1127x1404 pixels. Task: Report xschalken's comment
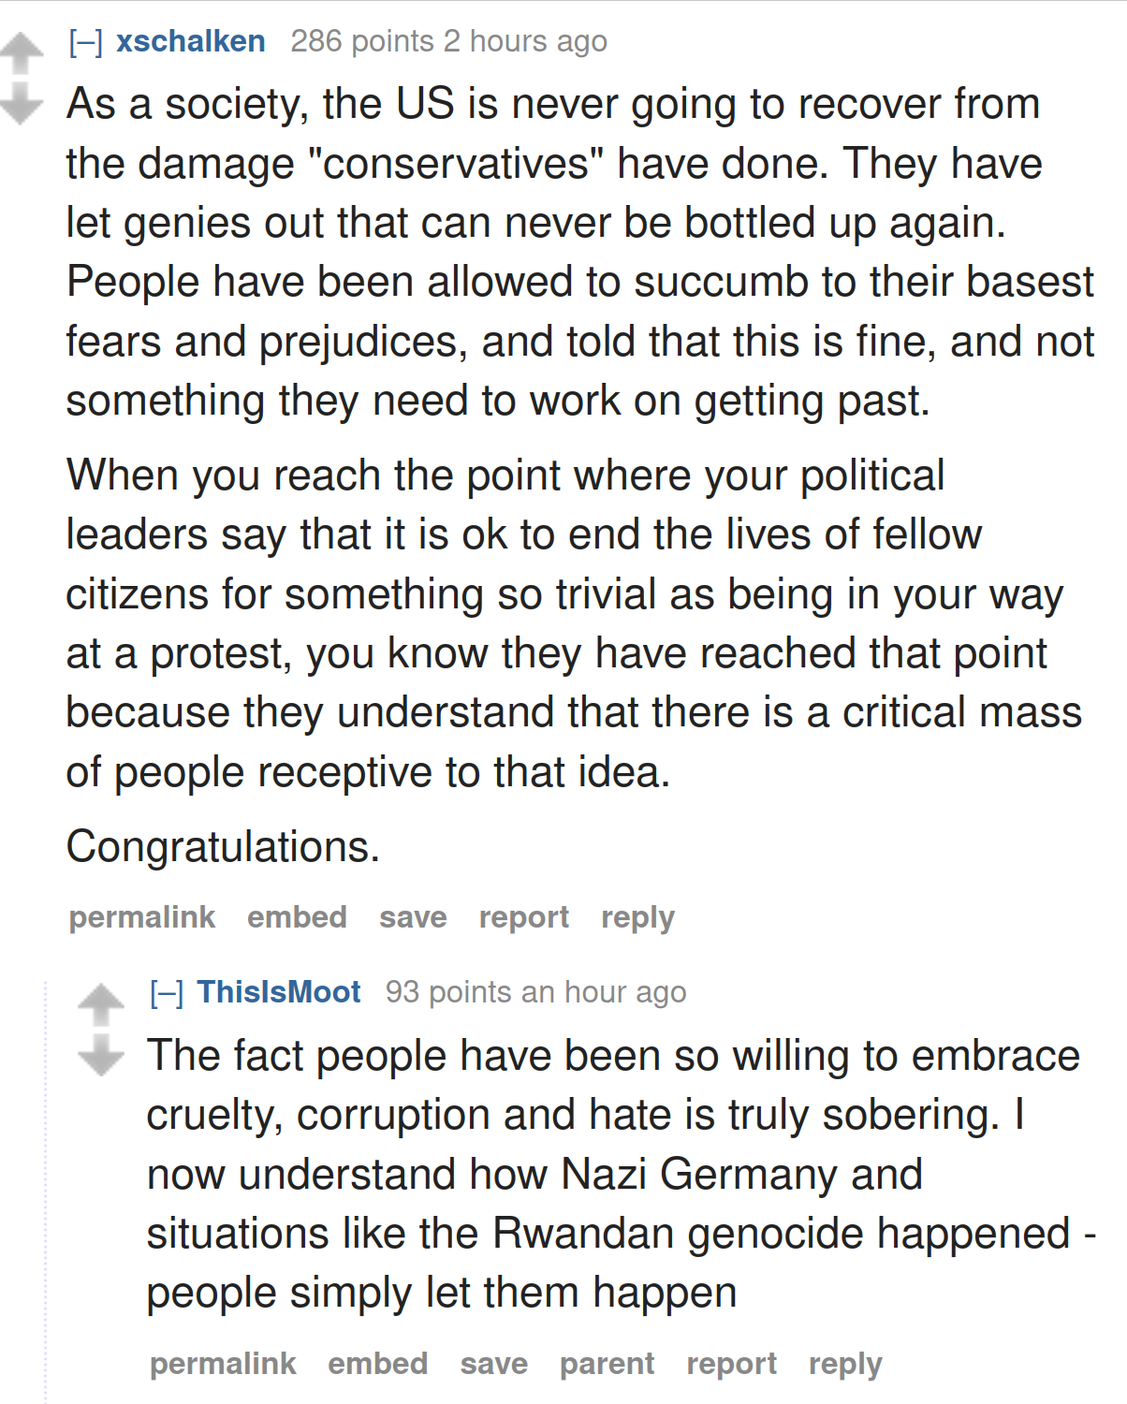point(524,917)
